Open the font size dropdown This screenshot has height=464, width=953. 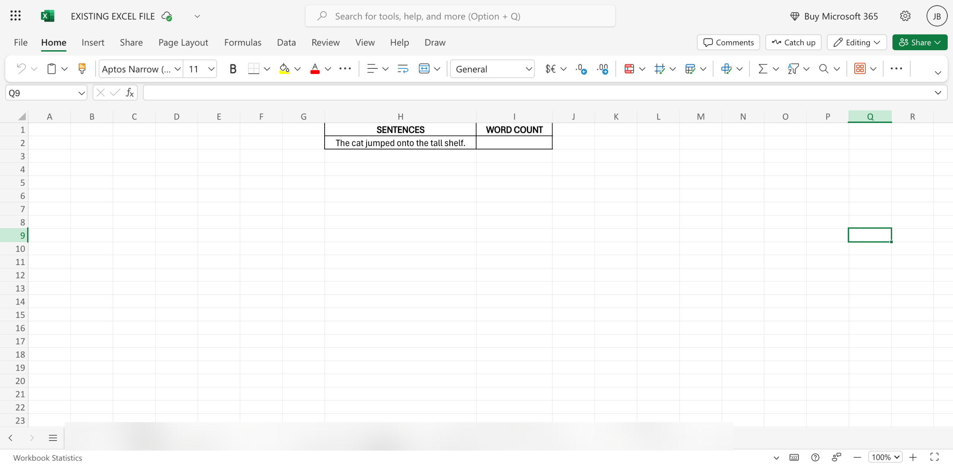click(211, 69)
